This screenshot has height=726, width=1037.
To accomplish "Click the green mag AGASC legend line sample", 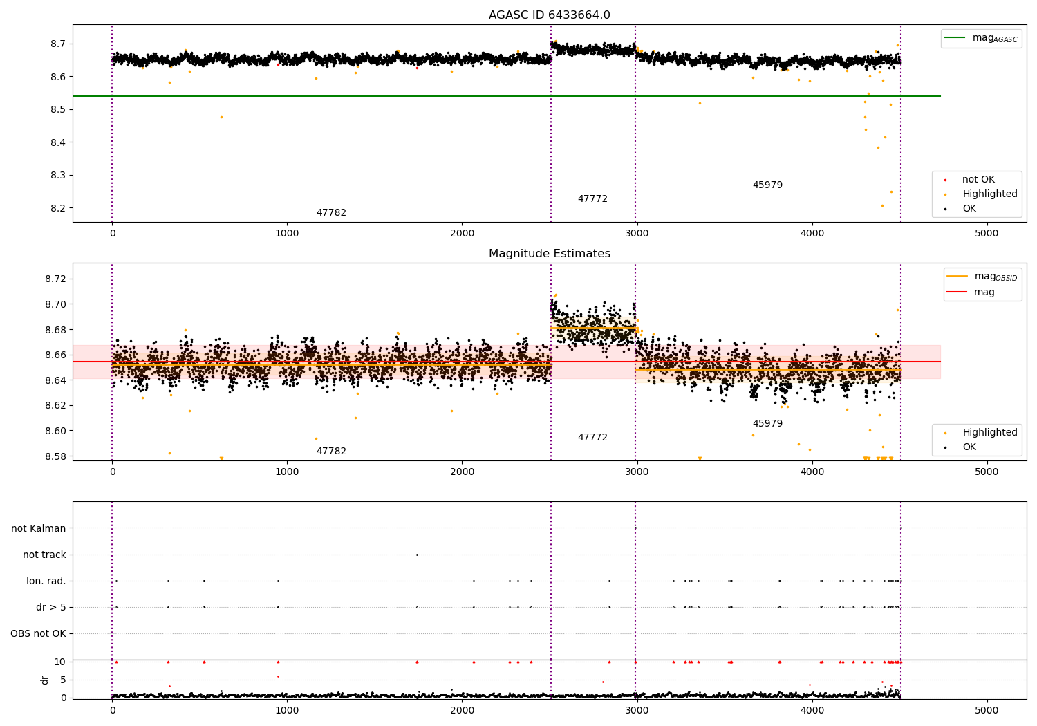I will (955, 38).
